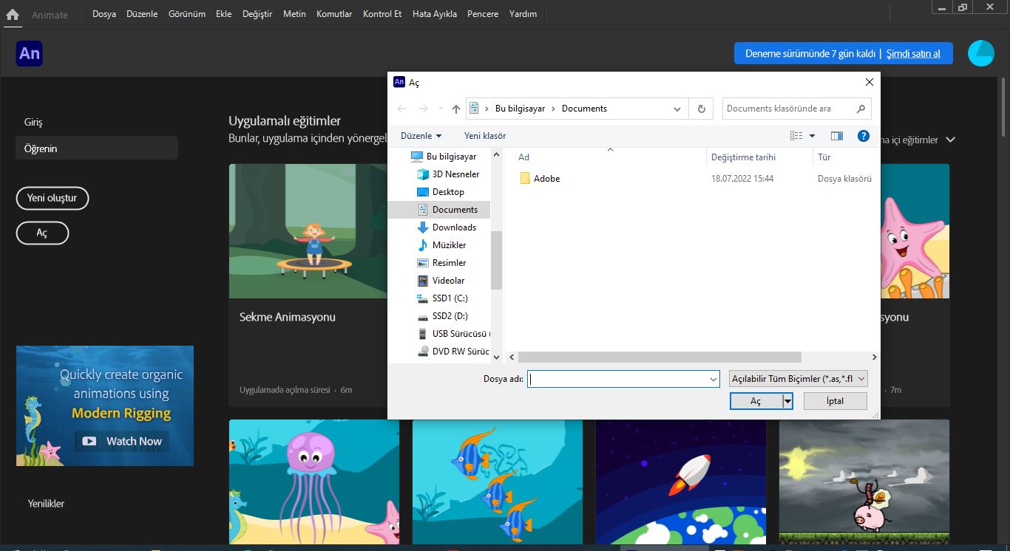Open the user profile avatar
Screen dimensions: 1010x551
coord(981,53)
